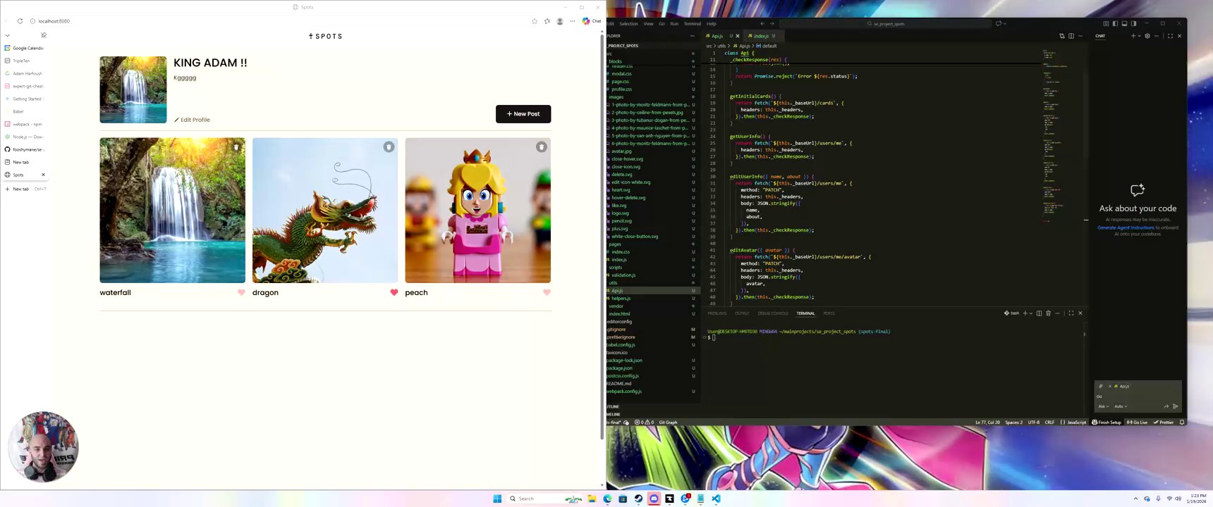Send the chat message
Screen dimensions: 1213x507
[x=1176, y=406]
